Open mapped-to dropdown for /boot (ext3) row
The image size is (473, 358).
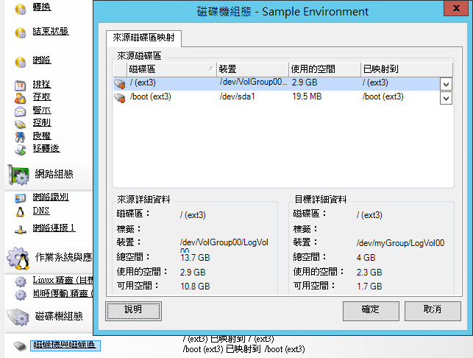pyautogui.click(x=446, y=98)
